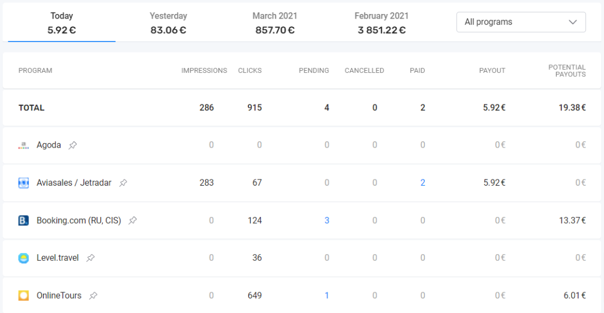This screenshot has height=313, width=604.
Task: View the February 2021 earnings tab
Action: pyautogui.click(x=381, y=23)
